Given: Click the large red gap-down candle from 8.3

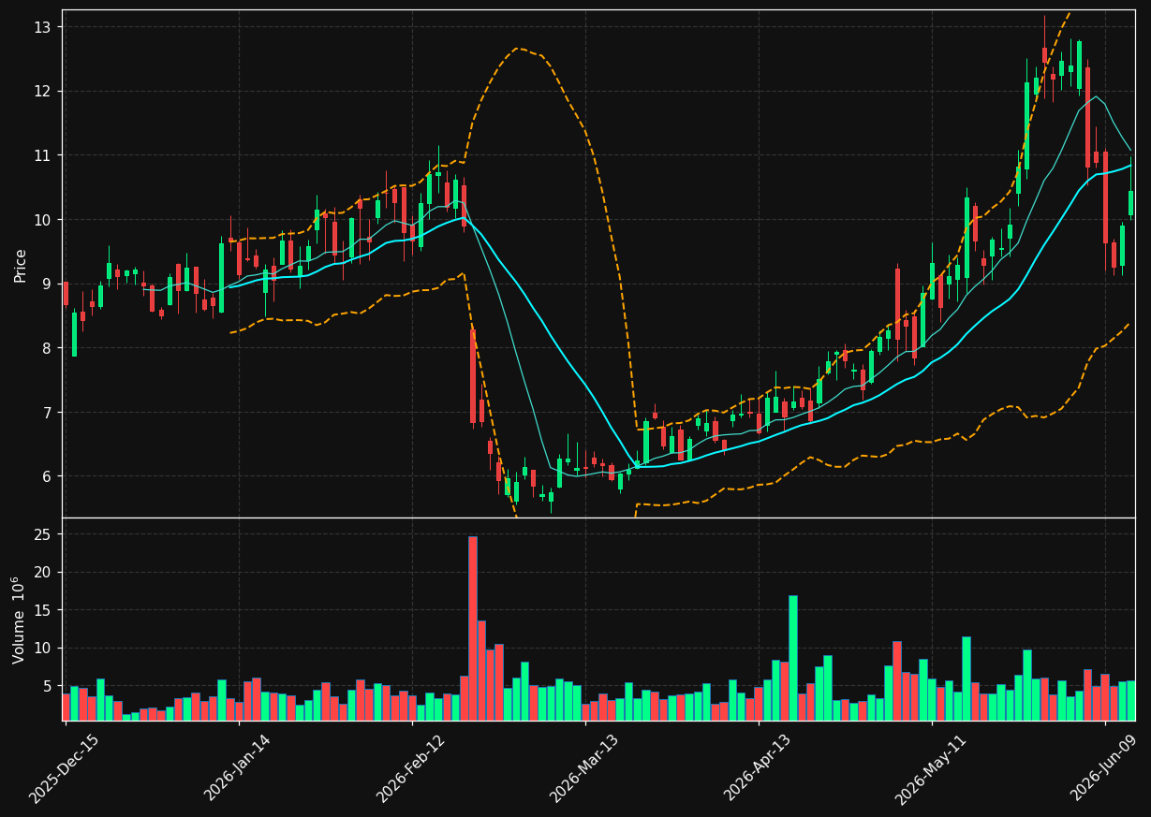Looking at the screenshot, I should pos(473,376).
